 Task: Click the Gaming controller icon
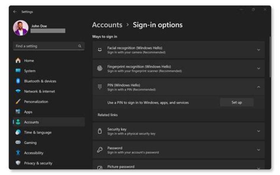(18, 142)
